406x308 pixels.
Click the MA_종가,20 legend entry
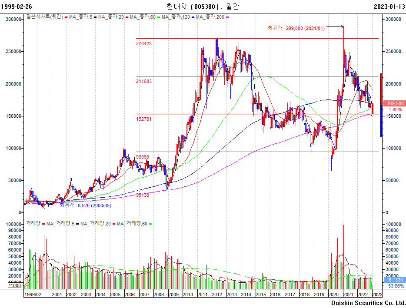pos(111,17)
